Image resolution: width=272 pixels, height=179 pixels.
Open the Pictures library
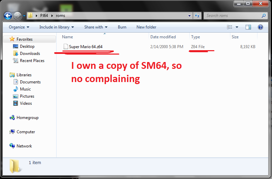pos(27,96)
